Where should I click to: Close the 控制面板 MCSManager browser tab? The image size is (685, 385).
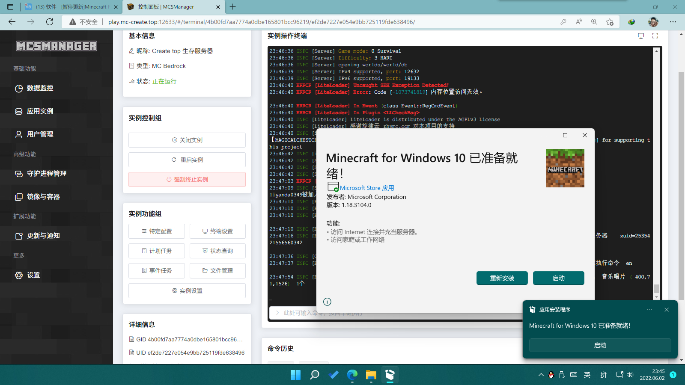click(x=218, y=7)
